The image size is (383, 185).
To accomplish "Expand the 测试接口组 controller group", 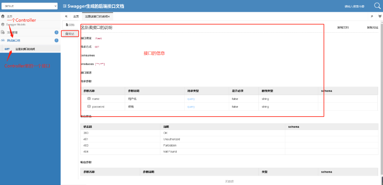I will click(x=30, y=40).
